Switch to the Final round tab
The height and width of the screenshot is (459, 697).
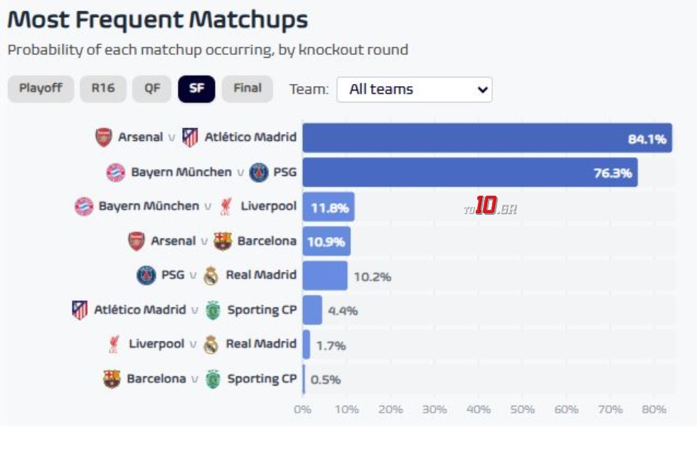click(x=248, y=89)
